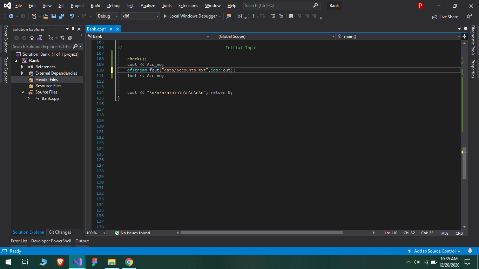Viewport: 479px width, 269px height.
Task: Start debugging with the green play icon
Action: (165, 16)
